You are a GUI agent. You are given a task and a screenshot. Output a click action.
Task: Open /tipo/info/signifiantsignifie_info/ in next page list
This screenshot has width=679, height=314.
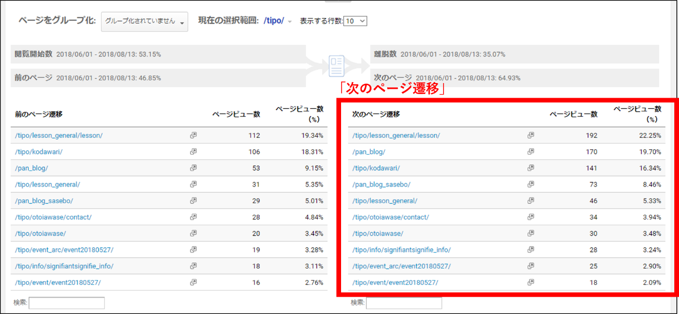coord(401,250)
